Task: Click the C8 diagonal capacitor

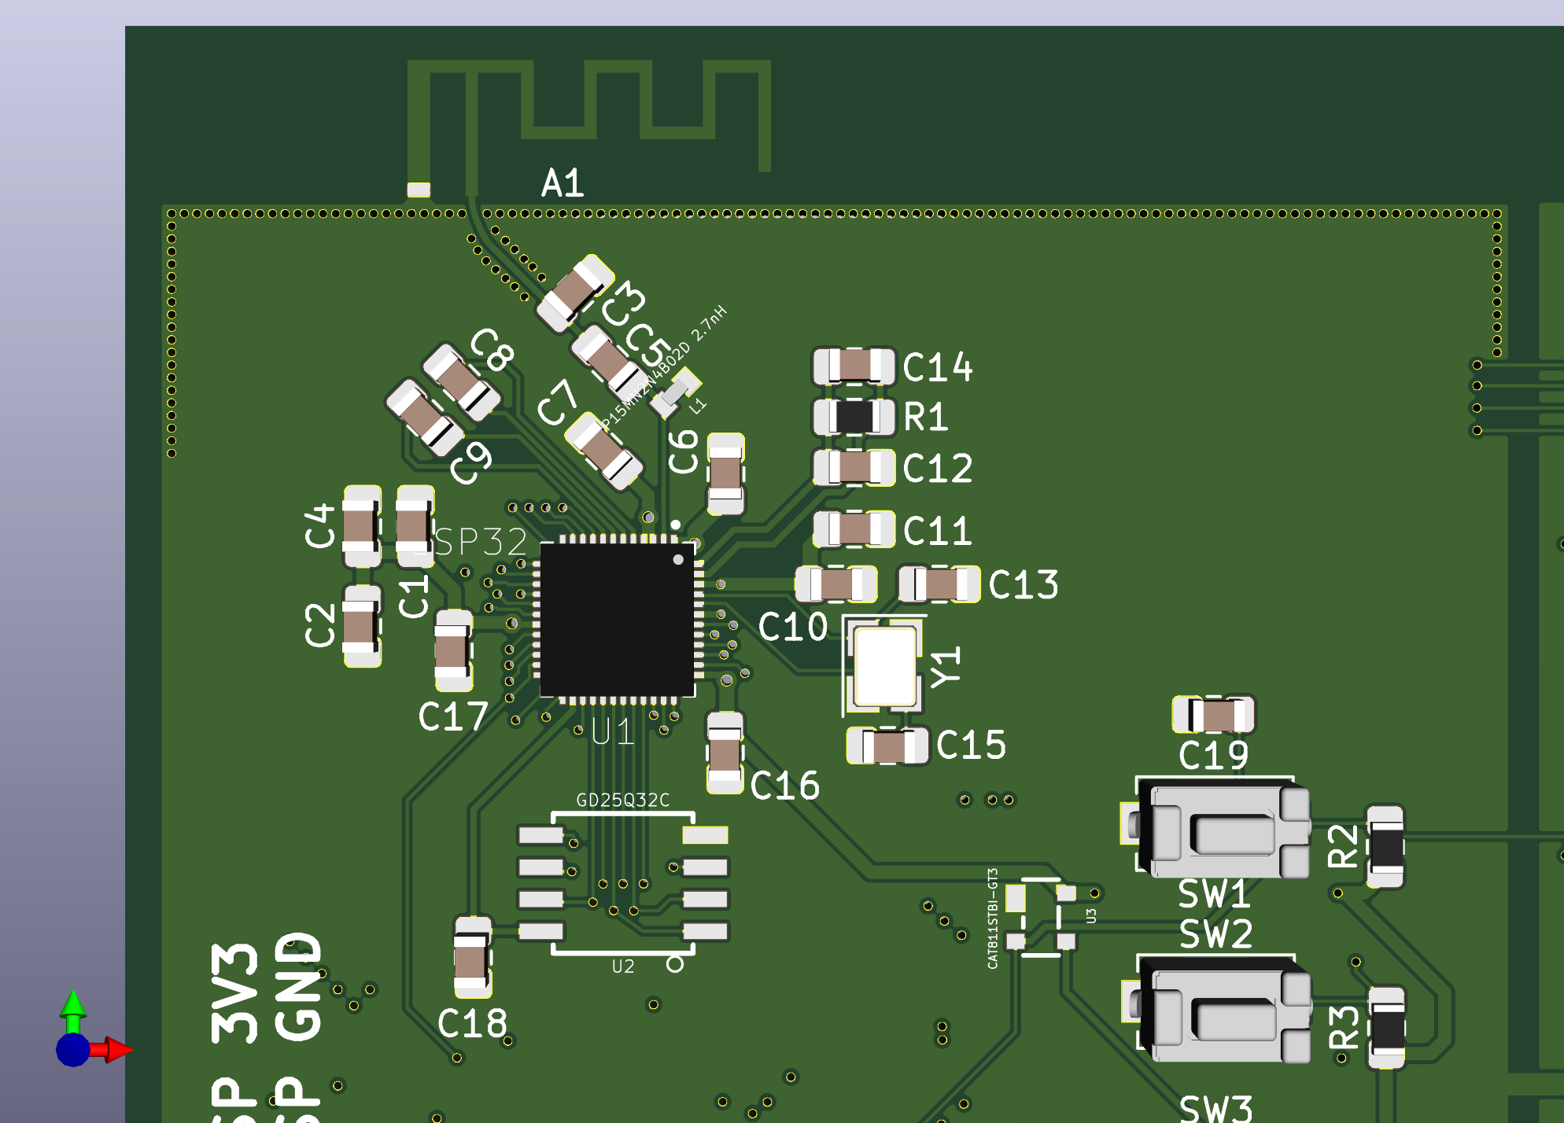Action: pos(462,381)
